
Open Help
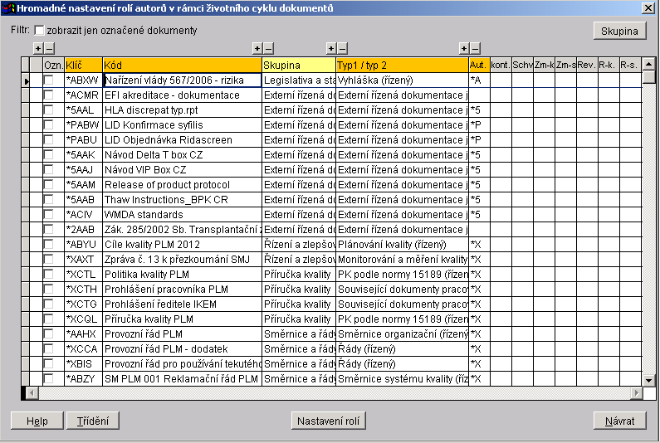[37, 421]
